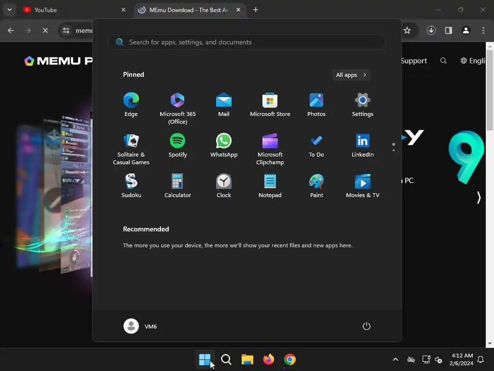Image resolution: width=494 pixels, height=371 pixels.
Task: Open the Calculator app
Action: [x=178, y=186]
